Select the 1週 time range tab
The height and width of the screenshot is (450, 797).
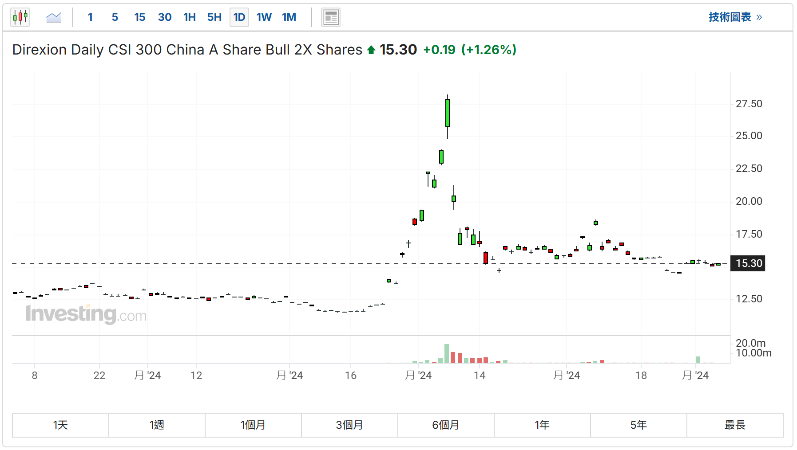(x=157, y=425)
